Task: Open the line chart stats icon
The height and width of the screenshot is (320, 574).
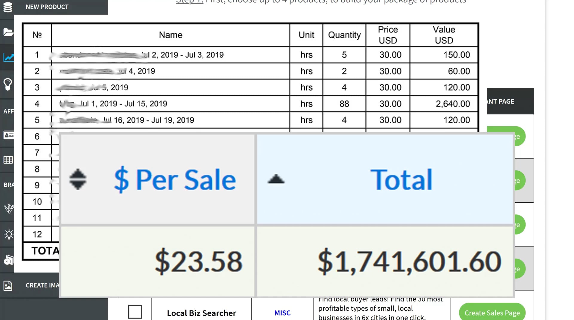Action: tap(8, 57)
